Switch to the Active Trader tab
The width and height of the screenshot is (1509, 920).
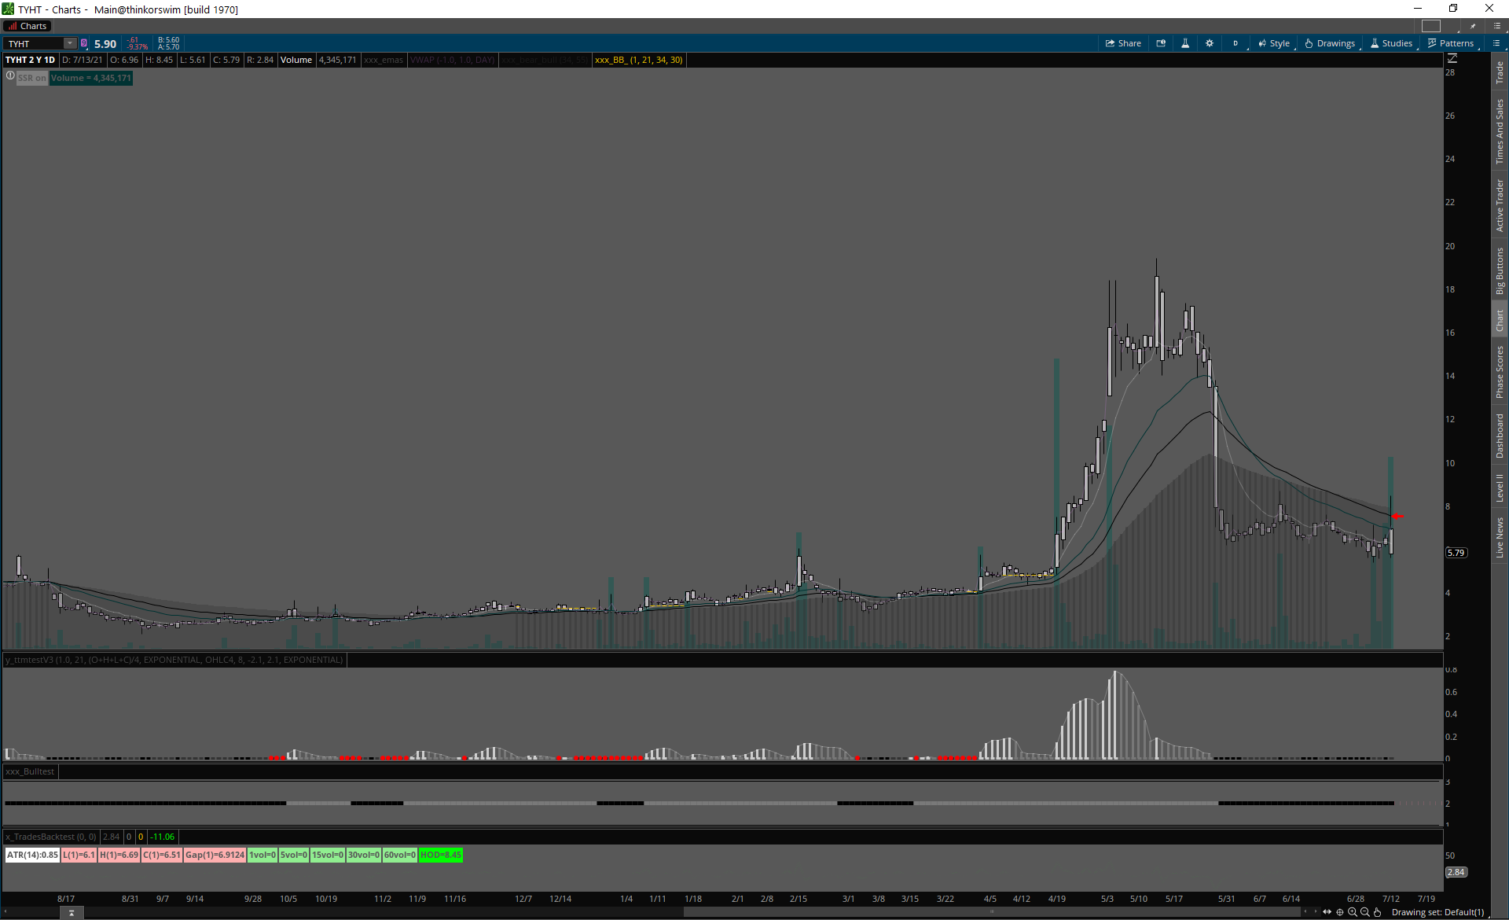tap(1500, 205)
